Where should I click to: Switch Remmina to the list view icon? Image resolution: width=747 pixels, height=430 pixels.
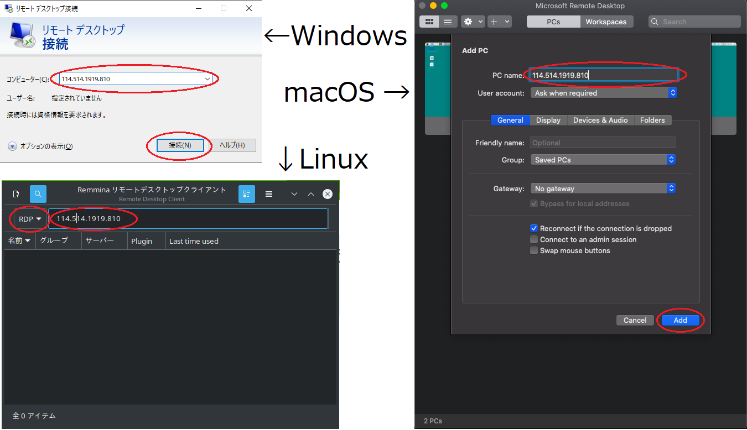[x=247, y=194]
